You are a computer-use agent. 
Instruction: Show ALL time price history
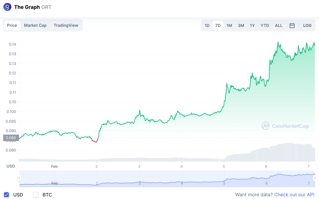(x=278, y=26)
